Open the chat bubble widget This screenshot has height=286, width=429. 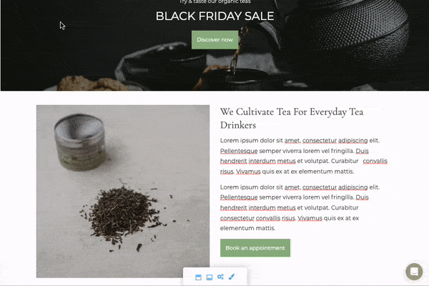(x=414, y=272)
